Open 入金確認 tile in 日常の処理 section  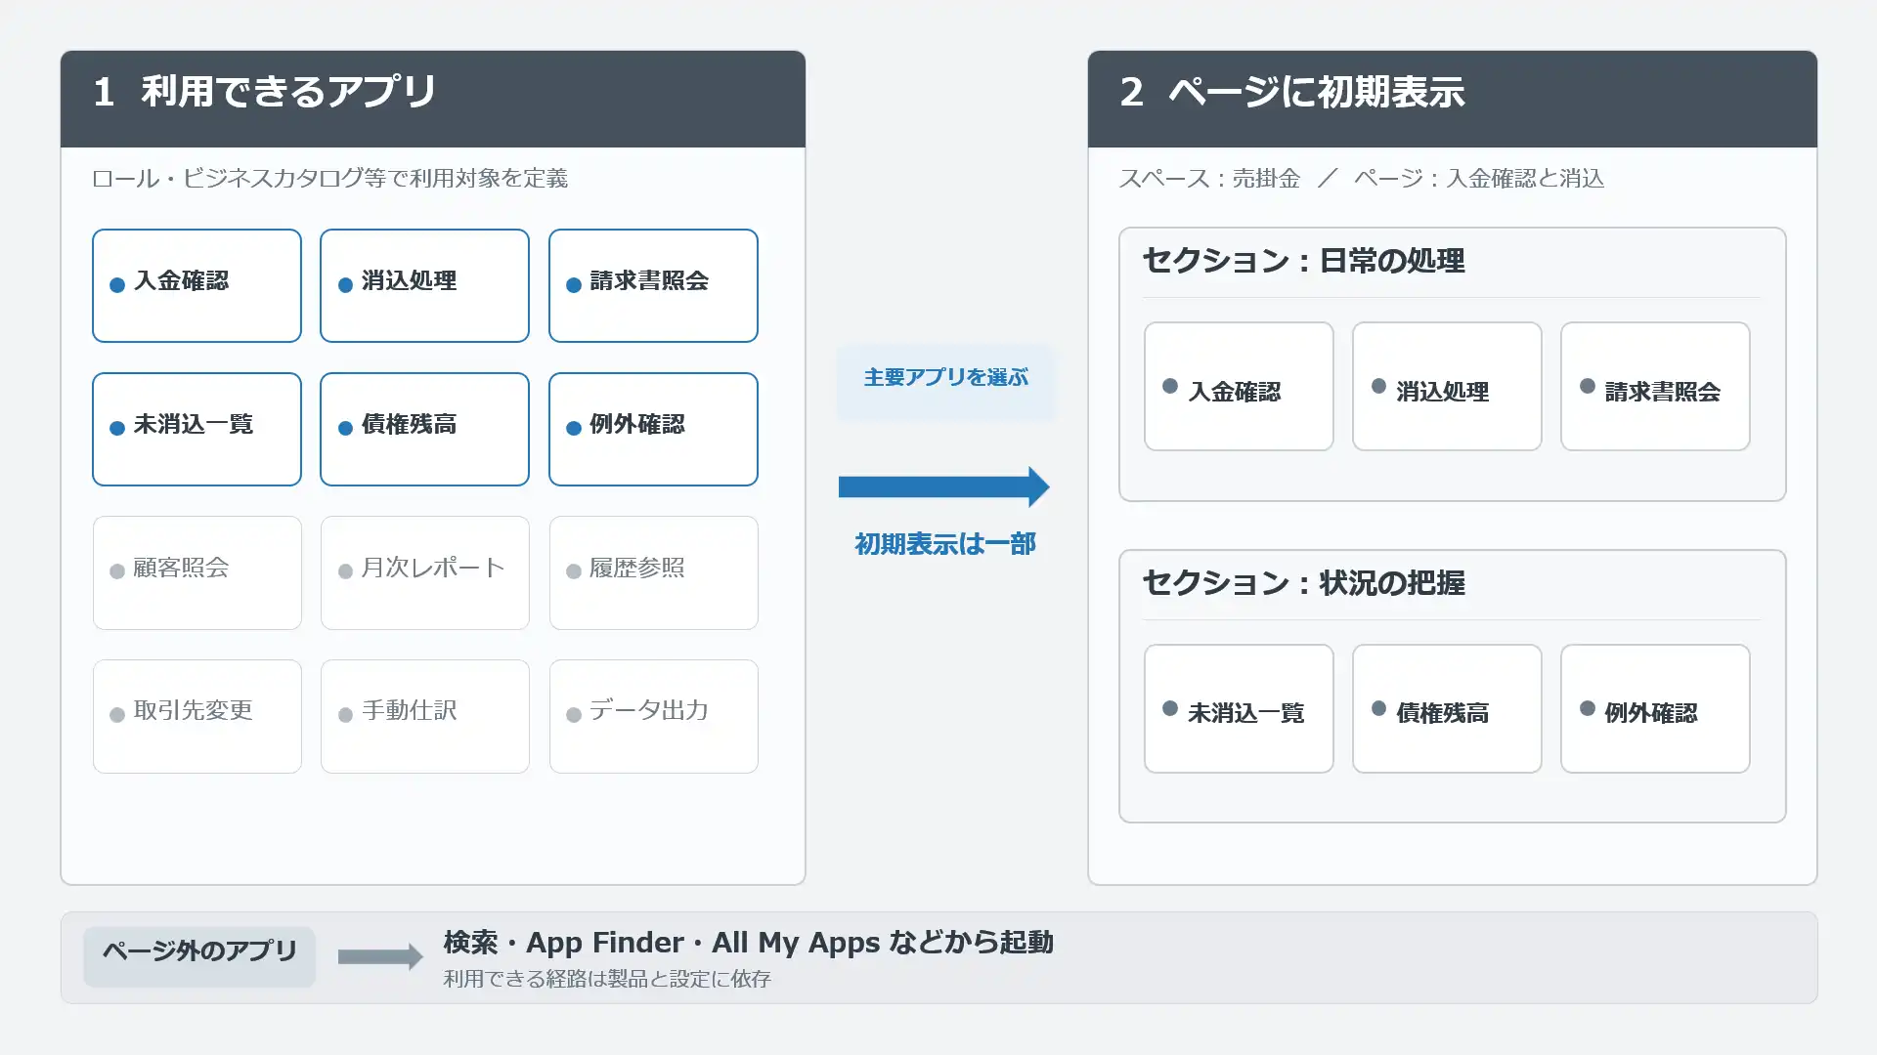click(x=1239, y=386)
